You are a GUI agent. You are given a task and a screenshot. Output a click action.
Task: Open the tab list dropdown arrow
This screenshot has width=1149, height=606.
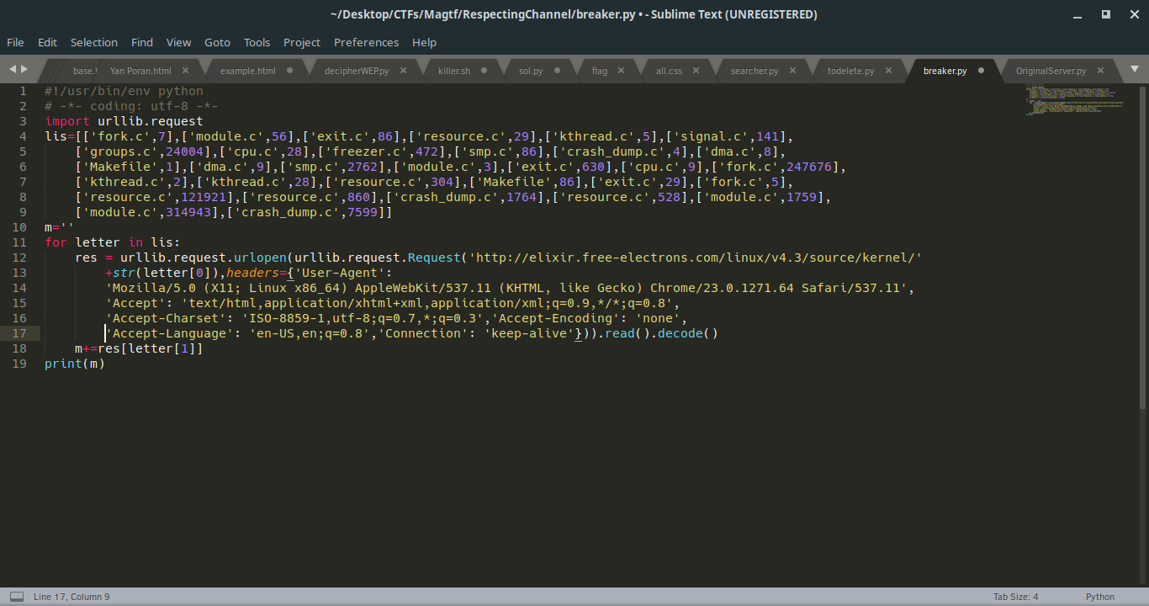coord(1133,70)
